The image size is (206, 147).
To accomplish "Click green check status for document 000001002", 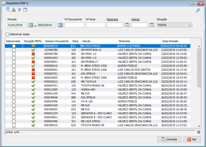I will click(x=33, y=58).
